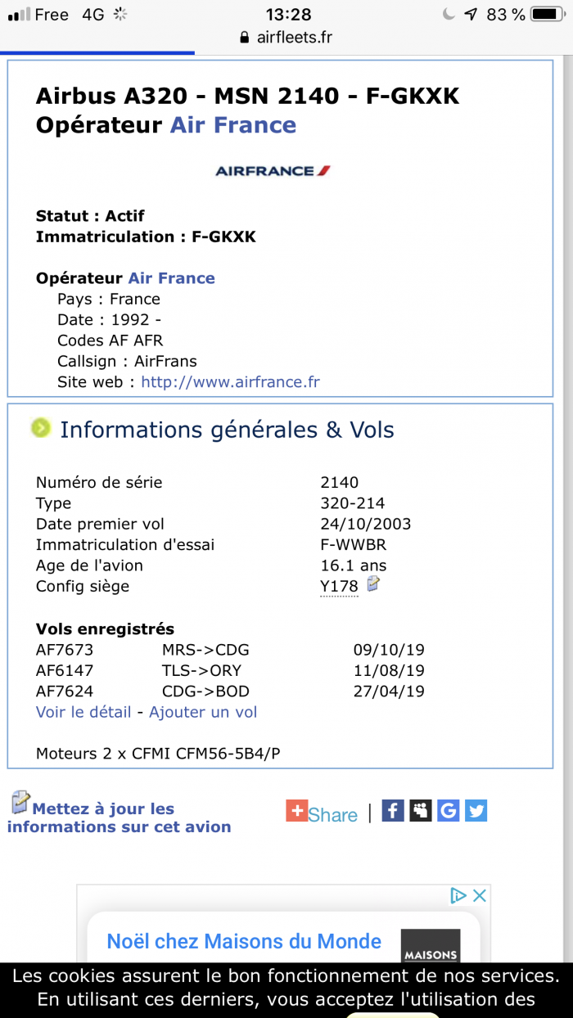The height and width of the screenshot is (1018, 573).
Task: Visit the http://www.airfrance.fr website link
Action: [x=230, y=382]
